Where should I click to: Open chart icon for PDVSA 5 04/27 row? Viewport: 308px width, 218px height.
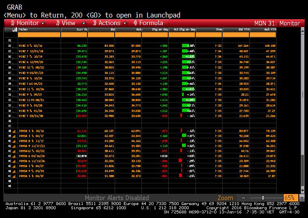pyautogui.click(x=14, y=166)
